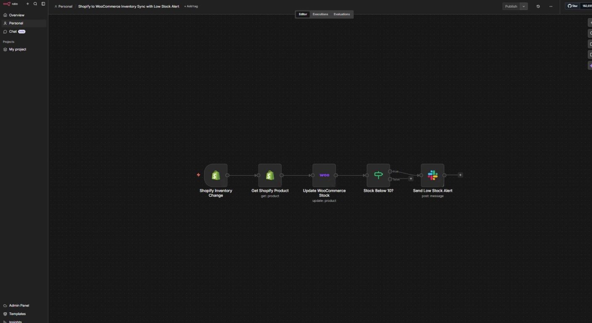
Task: Switch to the Executions tab
Action: click(320, 14)
